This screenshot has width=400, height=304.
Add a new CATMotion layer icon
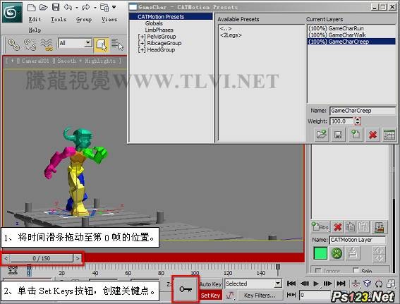pos(356,135)
